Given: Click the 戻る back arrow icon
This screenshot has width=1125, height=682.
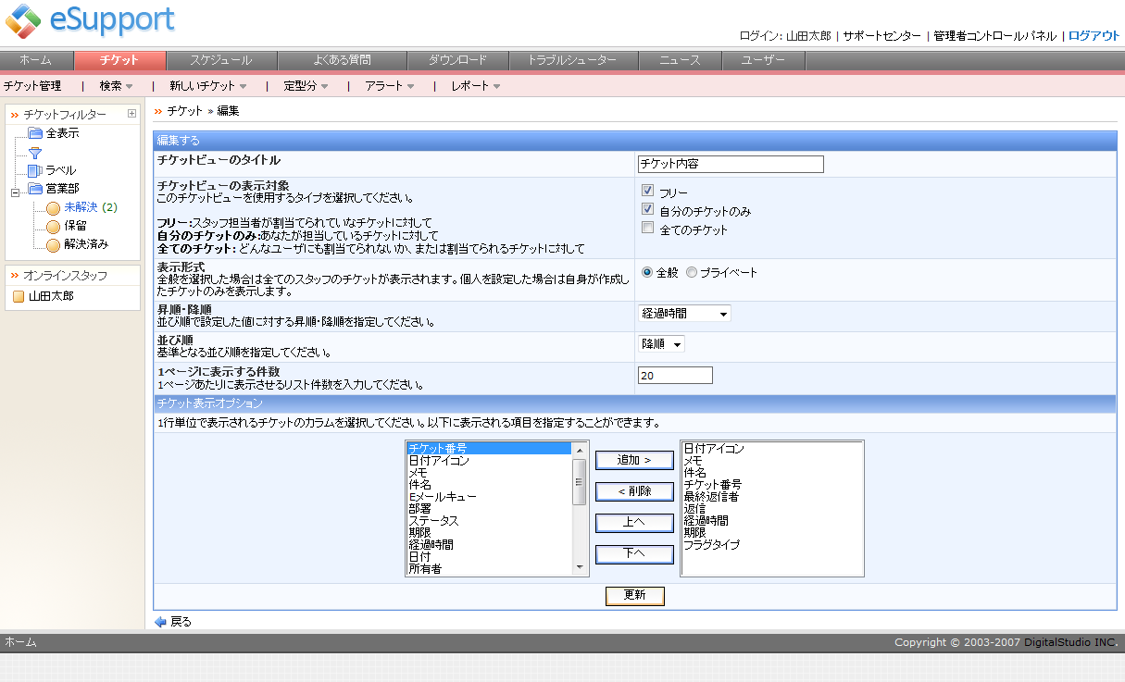Looking at the screenshot, I should pyautogui.click(x=160, y=622).
